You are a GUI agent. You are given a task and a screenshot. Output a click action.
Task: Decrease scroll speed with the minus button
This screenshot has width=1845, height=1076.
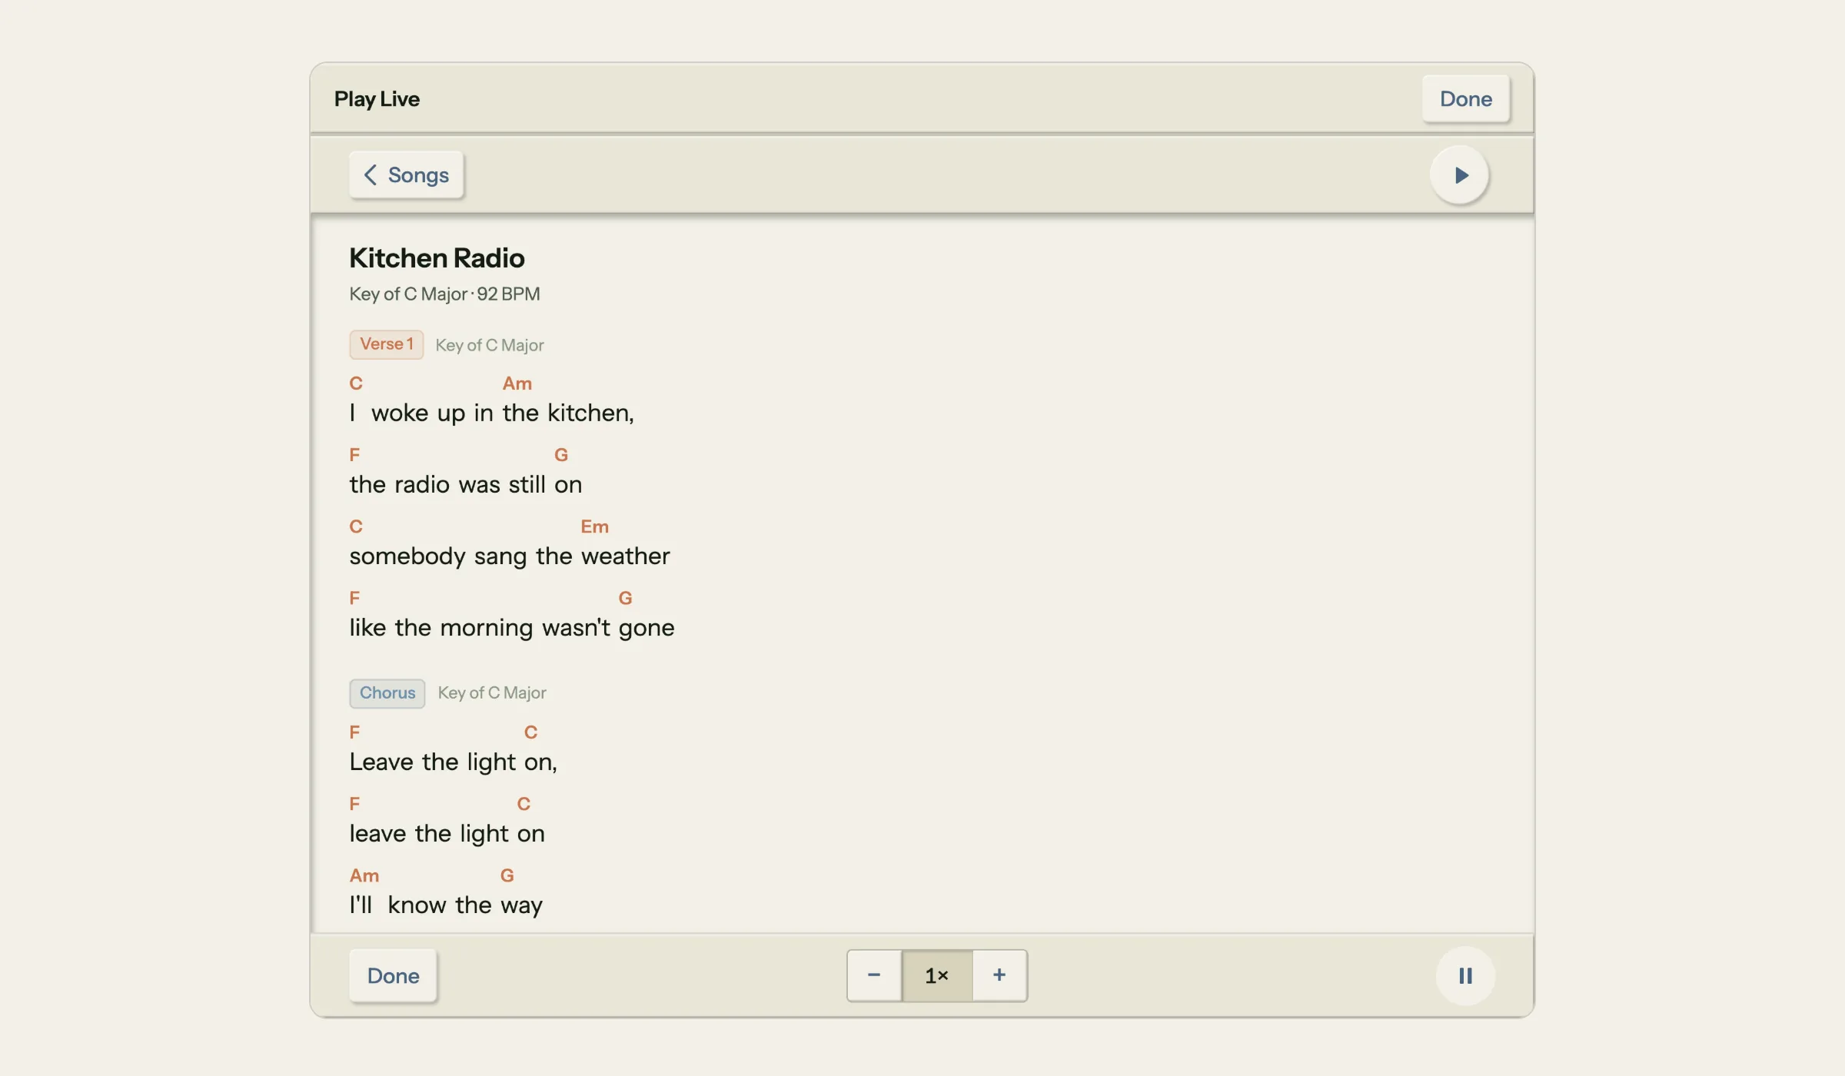tap(874, 975)
